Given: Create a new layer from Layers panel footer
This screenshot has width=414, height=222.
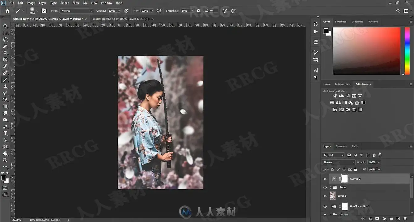Looking at the screenshot, I should [x=398, y=219].
